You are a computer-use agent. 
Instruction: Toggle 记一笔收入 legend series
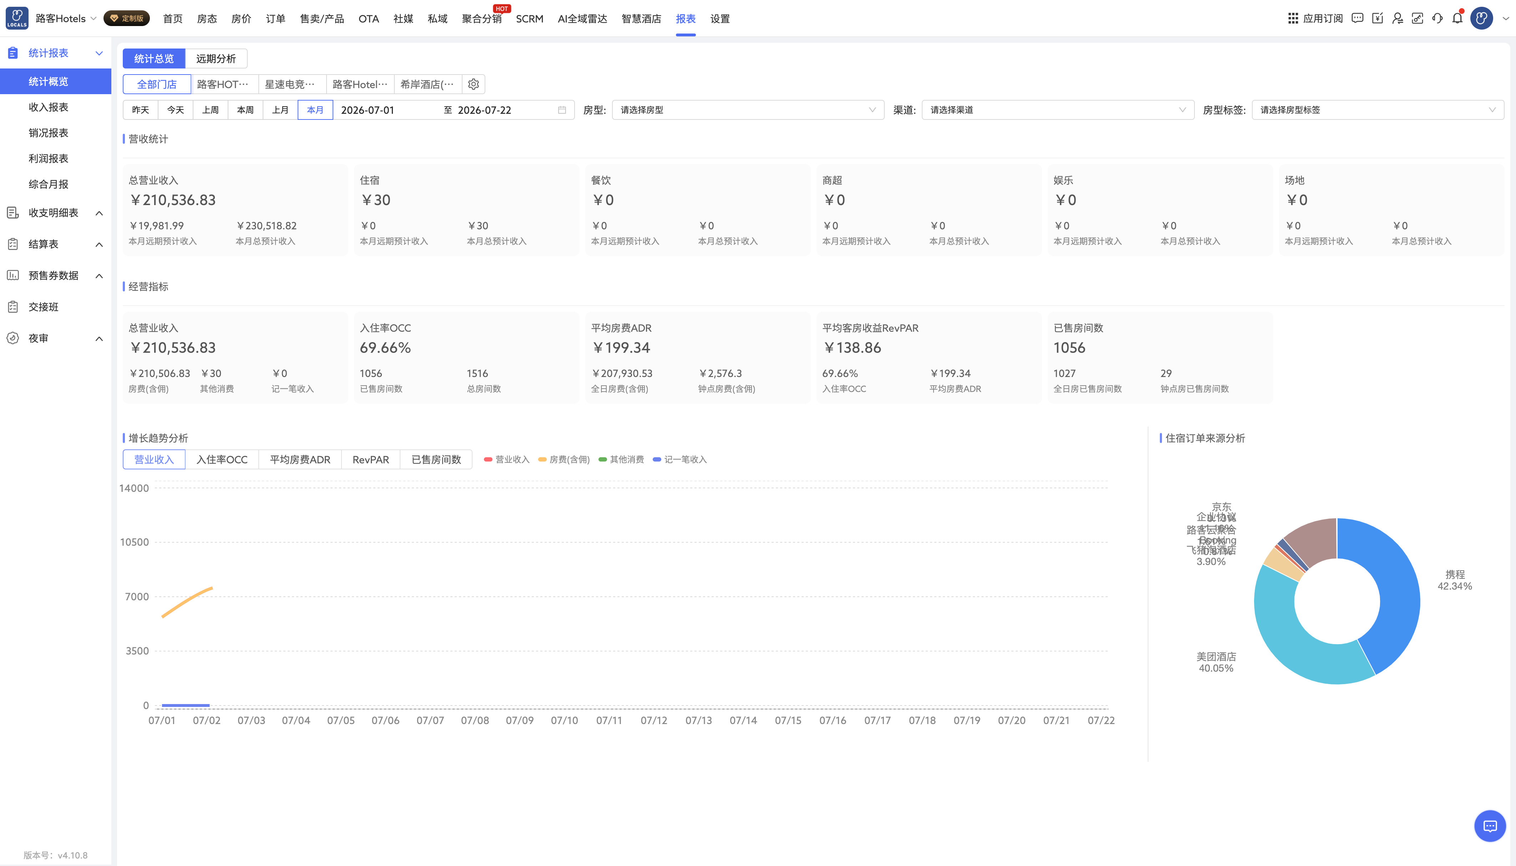679,460
